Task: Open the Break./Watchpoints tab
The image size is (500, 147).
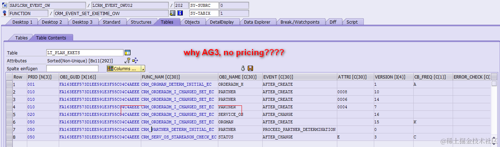Action: pos(300,22)
